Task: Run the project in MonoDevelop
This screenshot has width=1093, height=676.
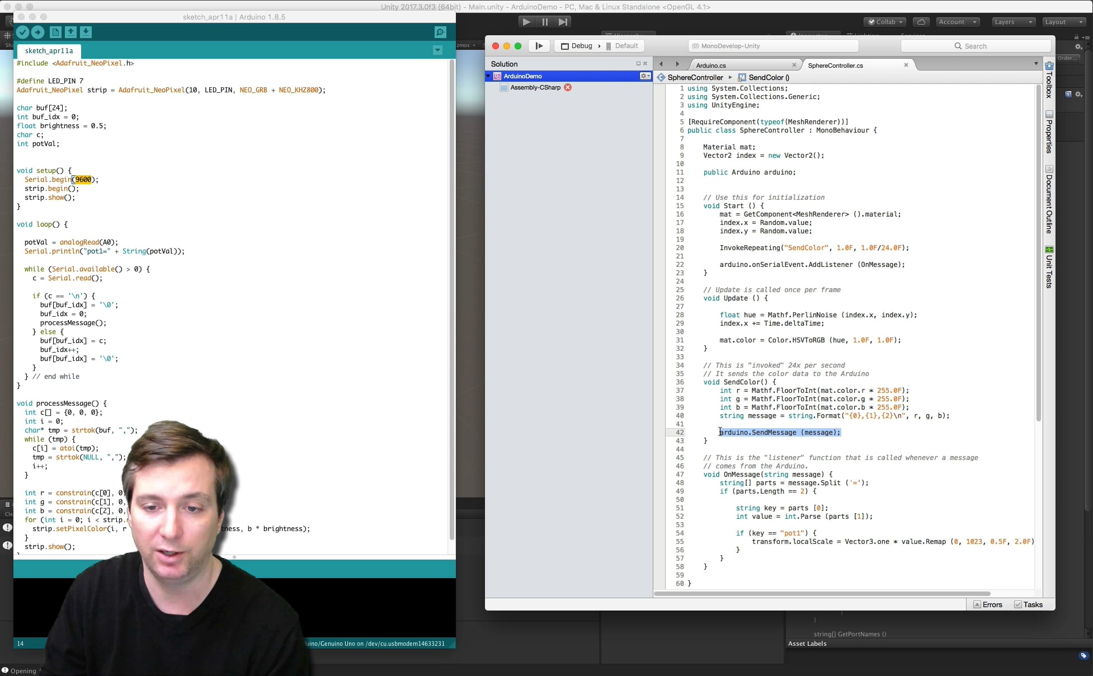Action: tap(538, 45)
